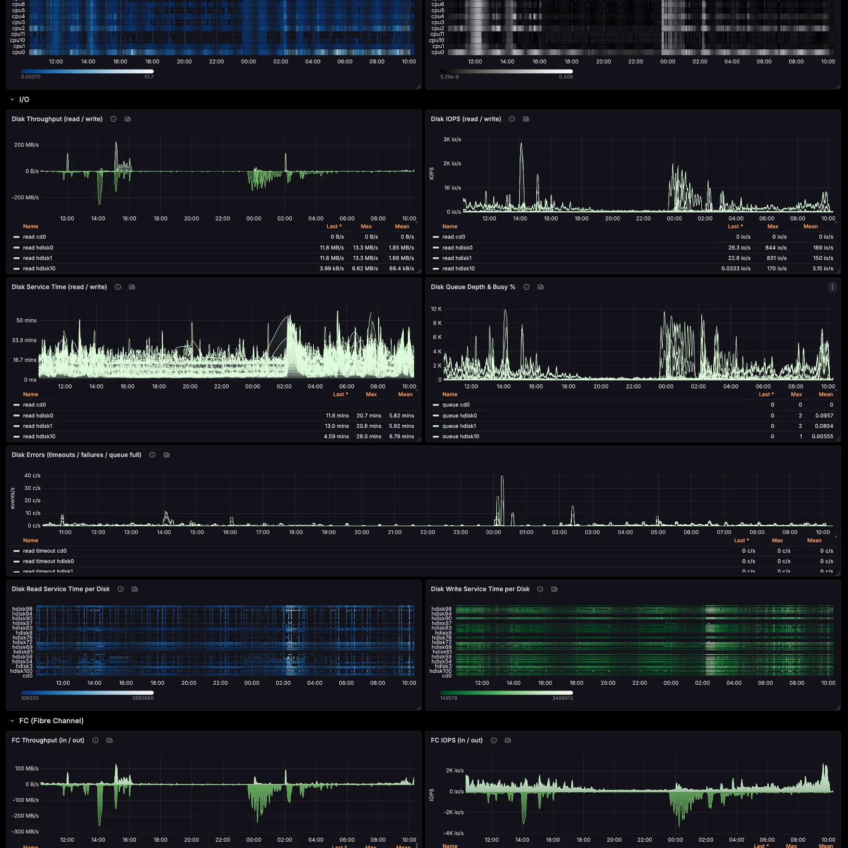The width and height of the screenshot is (848, 848).
Task: Click info icon on Disk Service Time panel
Action: click(118, 287)
